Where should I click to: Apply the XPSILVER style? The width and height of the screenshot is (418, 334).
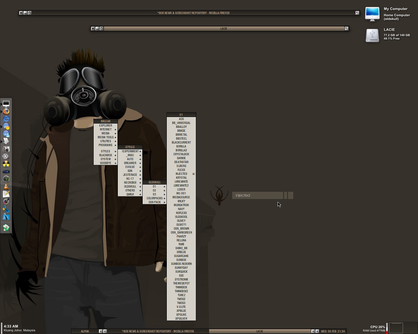click(x=181, y=319)
